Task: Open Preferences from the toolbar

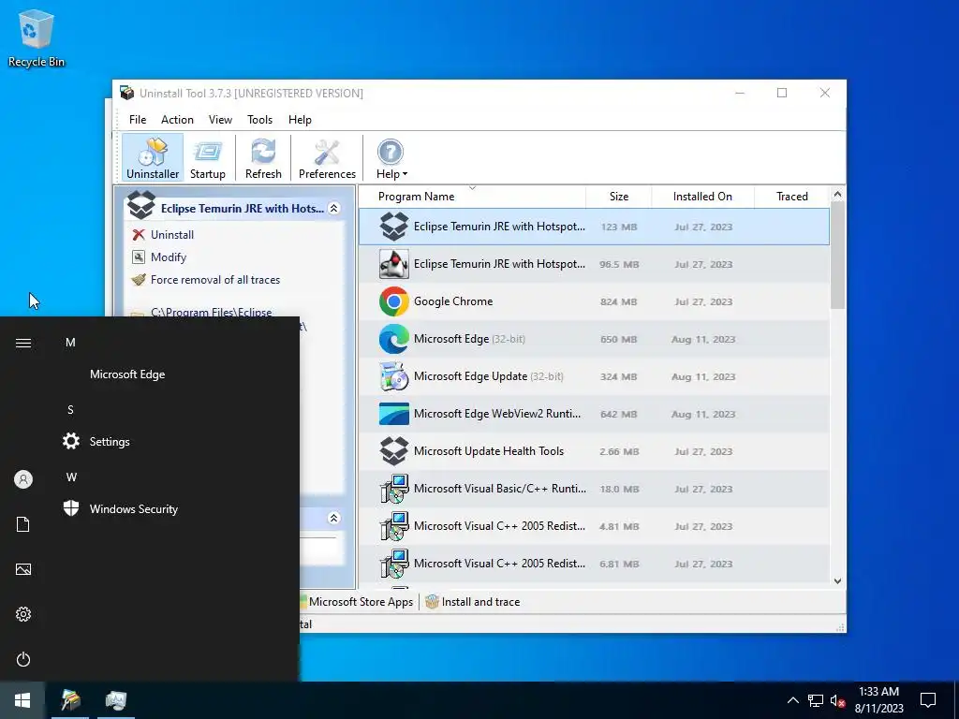Action: [327, 158]
